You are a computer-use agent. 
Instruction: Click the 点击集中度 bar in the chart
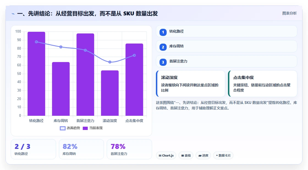click(x=134, y=80)
